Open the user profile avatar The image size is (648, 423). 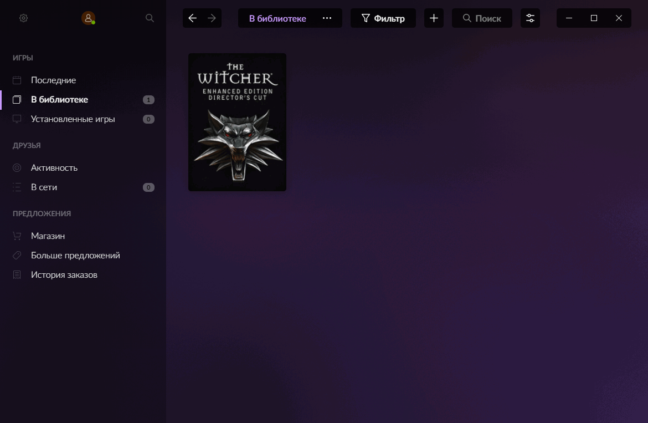(89, 18)
